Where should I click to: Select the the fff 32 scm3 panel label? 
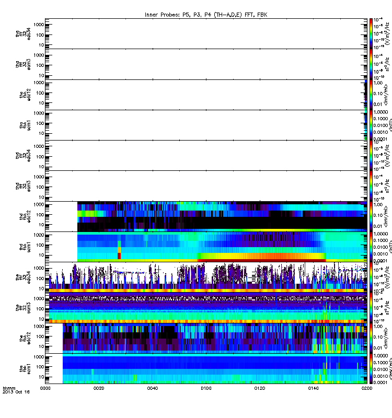[23, 308]
